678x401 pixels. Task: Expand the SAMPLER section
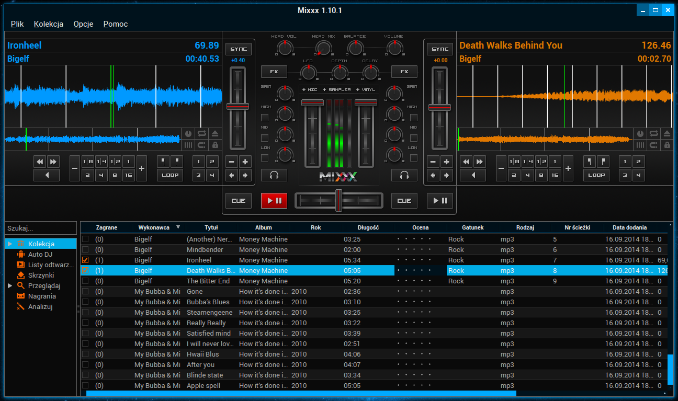click(336, 90)
